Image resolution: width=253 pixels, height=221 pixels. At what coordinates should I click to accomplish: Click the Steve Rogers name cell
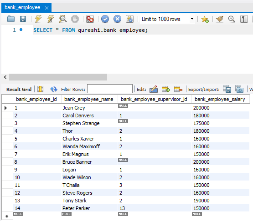pos(89,193)
